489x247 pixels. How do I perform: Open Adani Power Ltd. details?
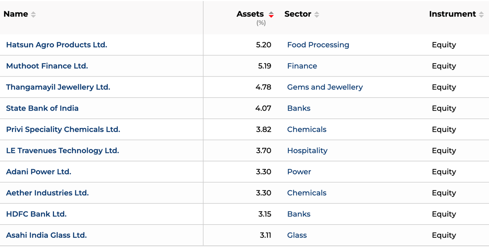click(39, 172)
